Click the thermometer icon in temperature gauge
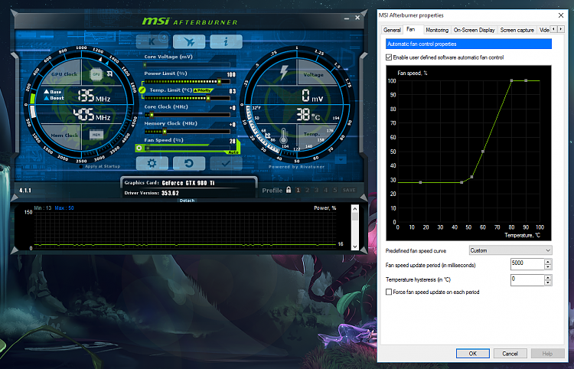The width and height of the screenshot is (574, 369). tap(283, 136)
